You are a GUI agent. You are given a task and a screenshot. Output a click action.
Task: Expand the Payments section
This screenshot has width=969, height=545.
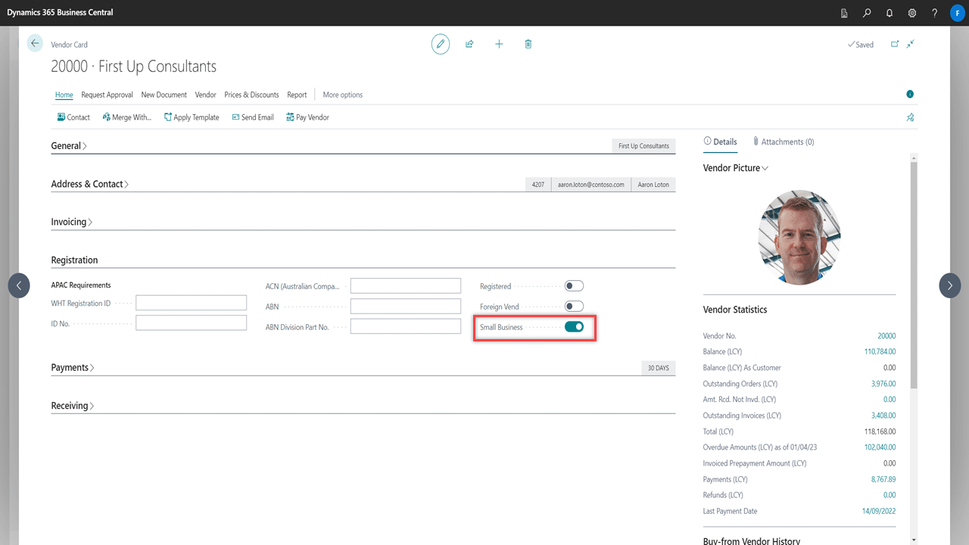(73, 367)
